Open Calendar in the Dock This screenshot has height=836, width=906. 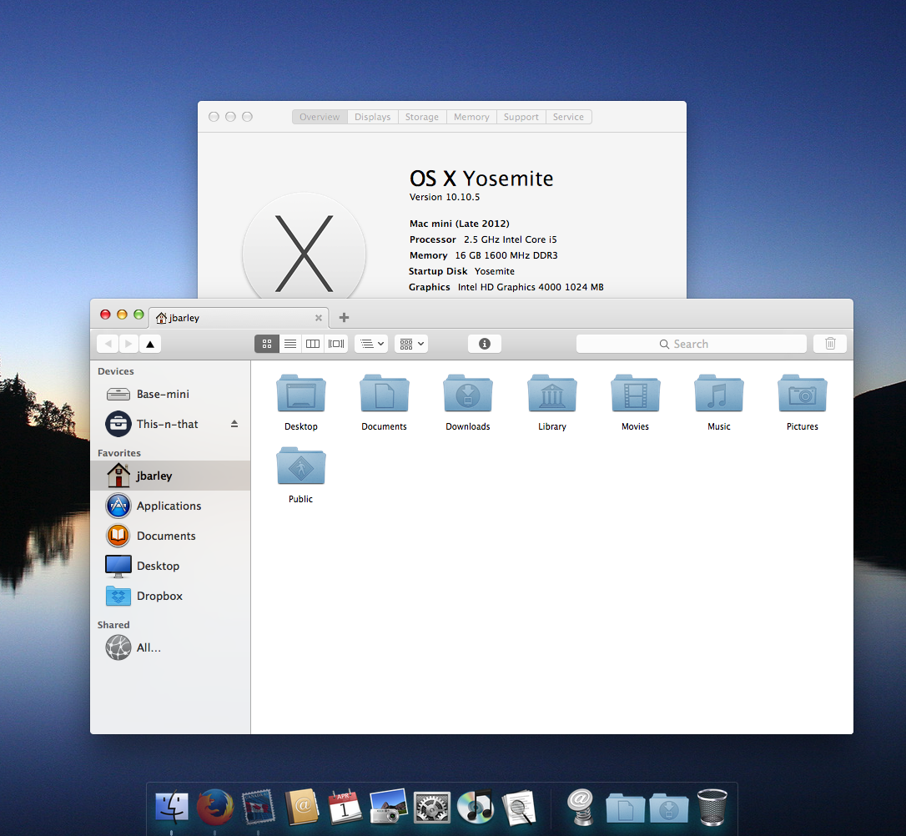pyautogui.click(x=345, y=807)
